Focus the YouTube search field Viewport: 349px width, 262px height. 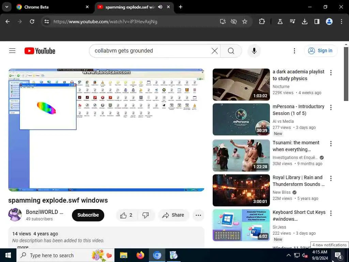[151, 51]
